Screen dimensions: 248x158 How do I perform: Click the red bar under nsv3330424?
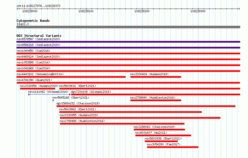[156, 77]
